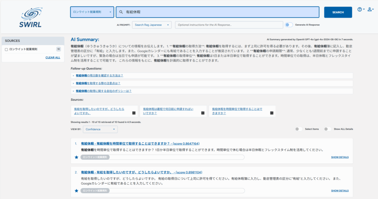The height and width of the screenshot is (199, 378).
Task: Open external icon on source 時間単位で取得
Action: coord(272,113)
